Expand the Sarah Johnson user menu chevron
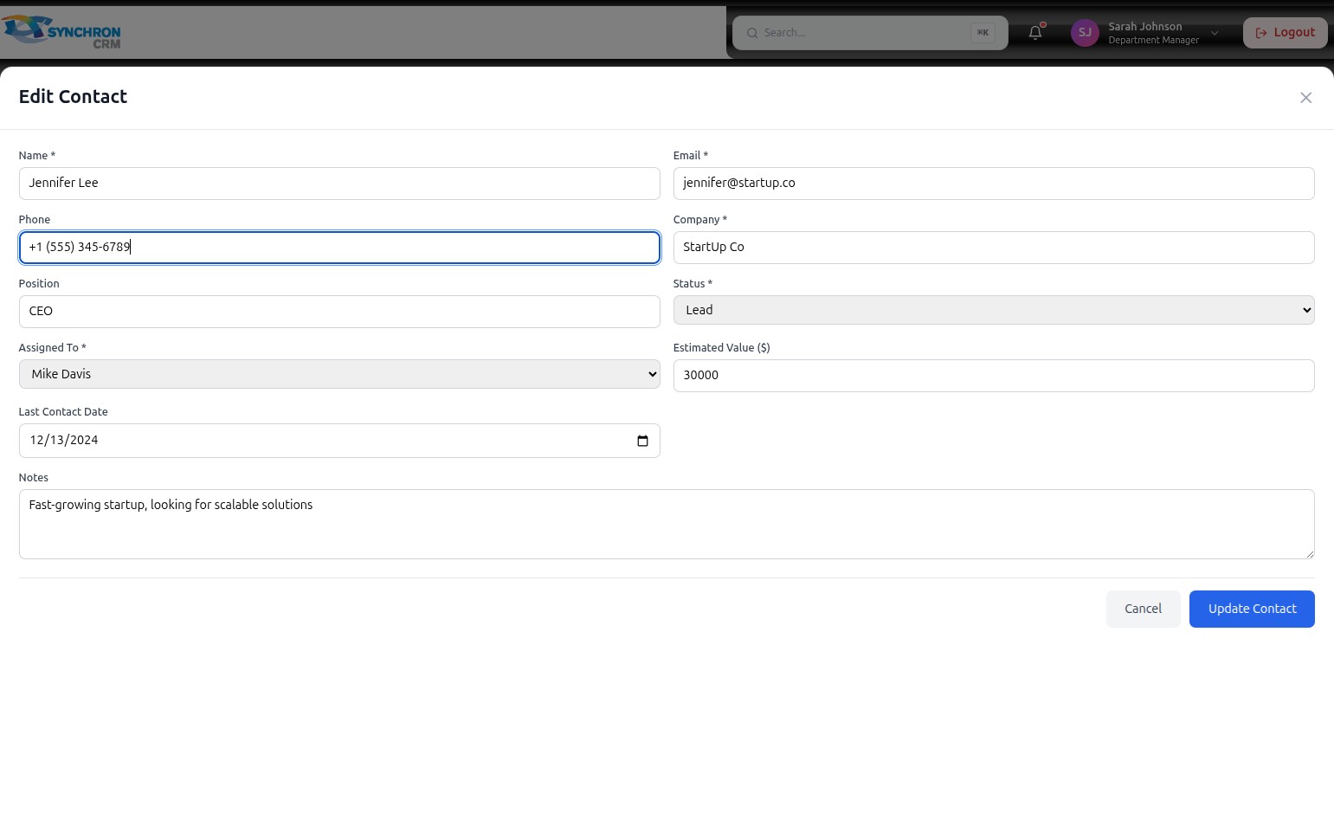 click(1215, 33)
